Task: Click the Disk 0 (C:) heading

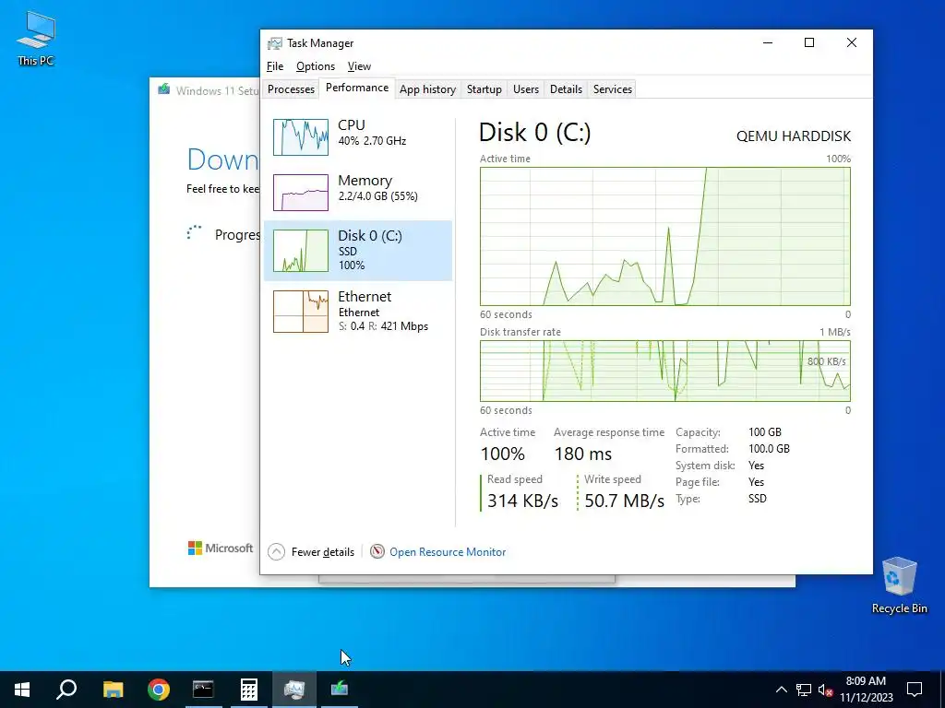Action: (x=534, y=133)
